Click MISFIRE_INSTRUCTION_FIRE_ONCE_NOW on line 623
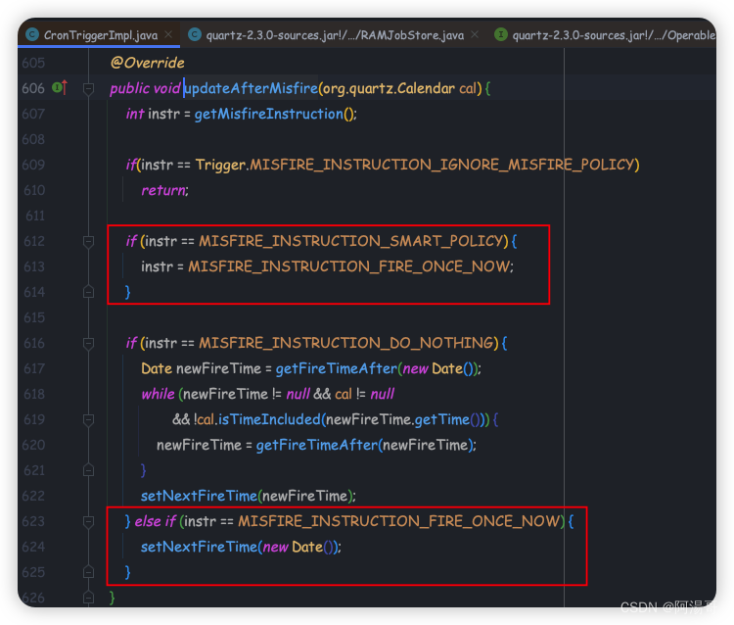The width and height of the screenshot is (734, 625). point(399,521)
